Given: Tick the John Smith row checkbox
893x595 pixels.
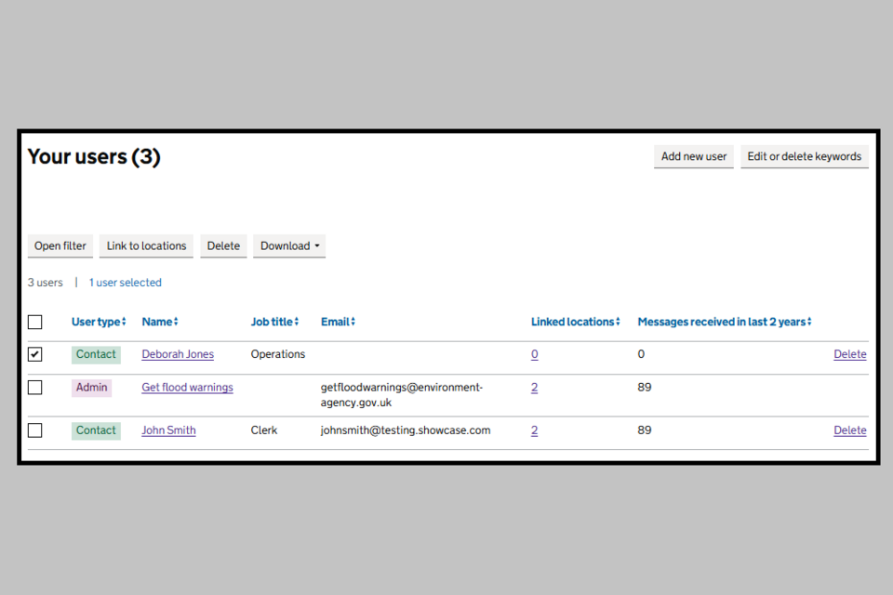Looking at the screenshot, I should 35,430.
